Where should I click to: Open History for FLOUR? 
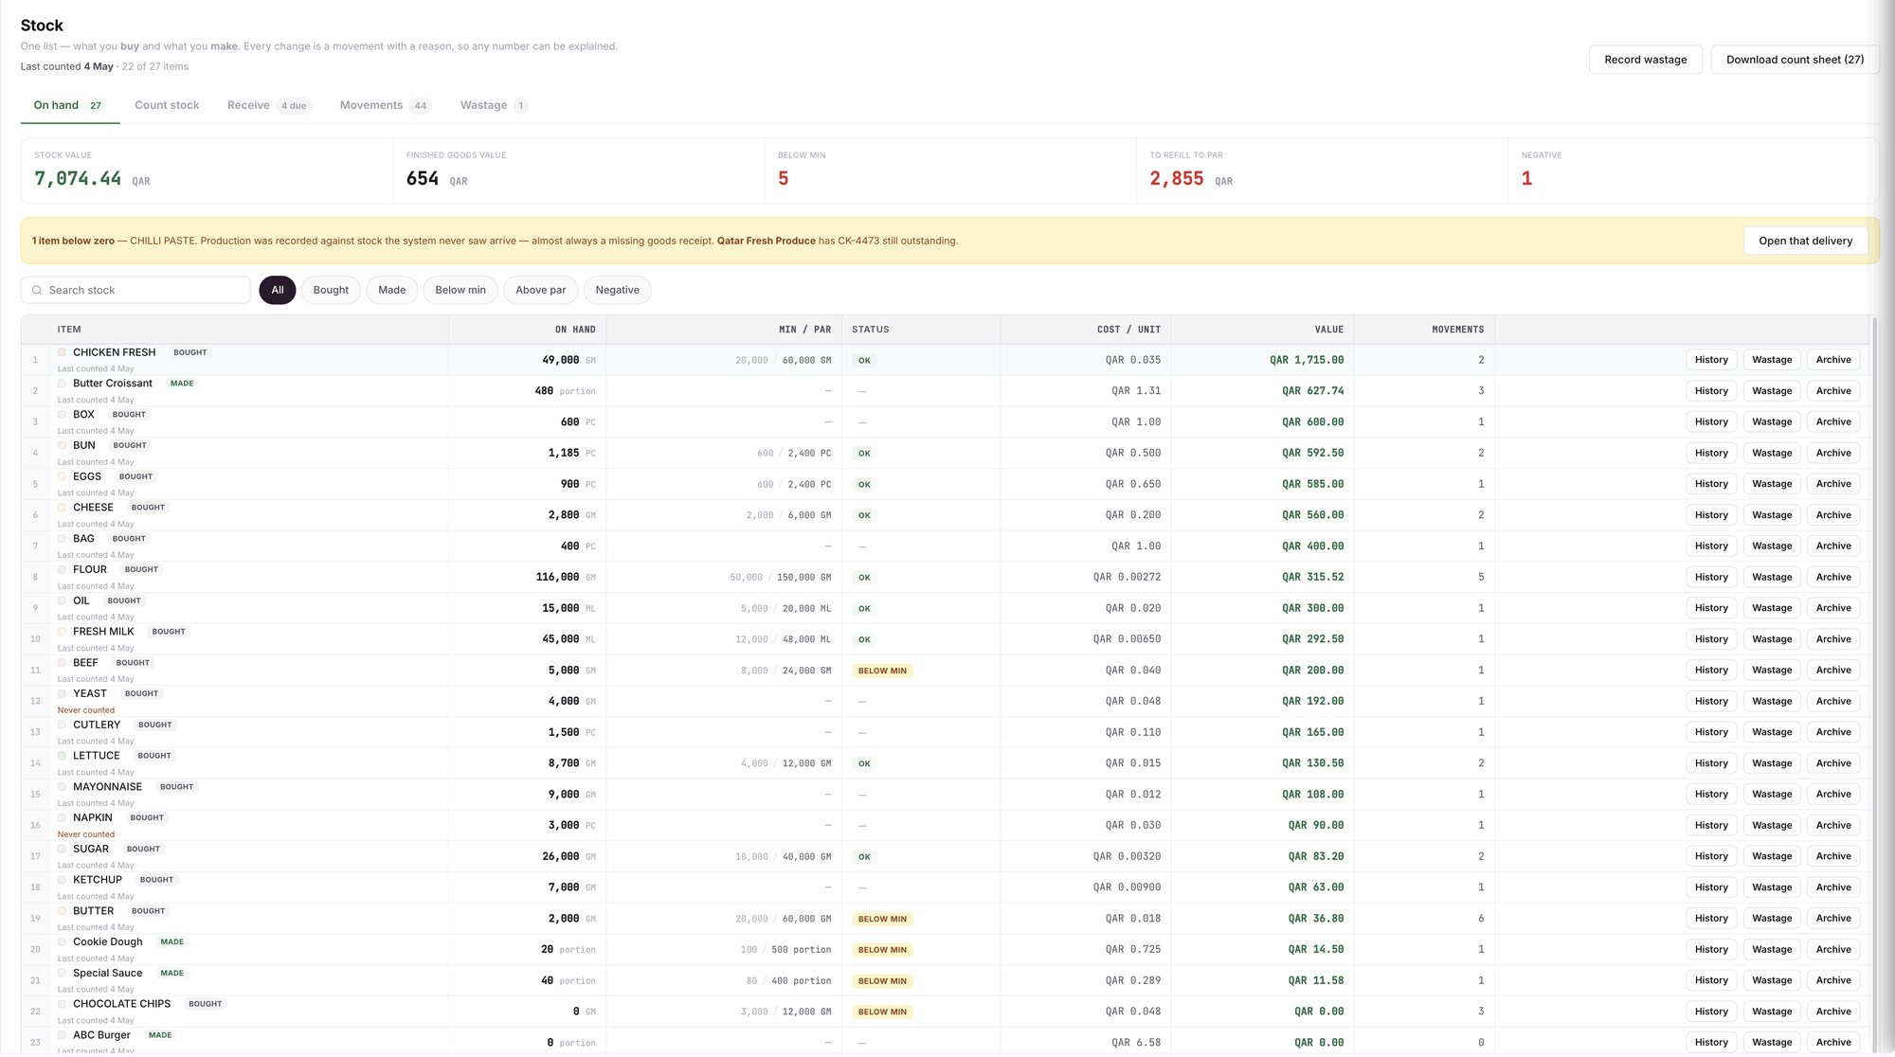pyautogui.click(x=1711, y=577)
